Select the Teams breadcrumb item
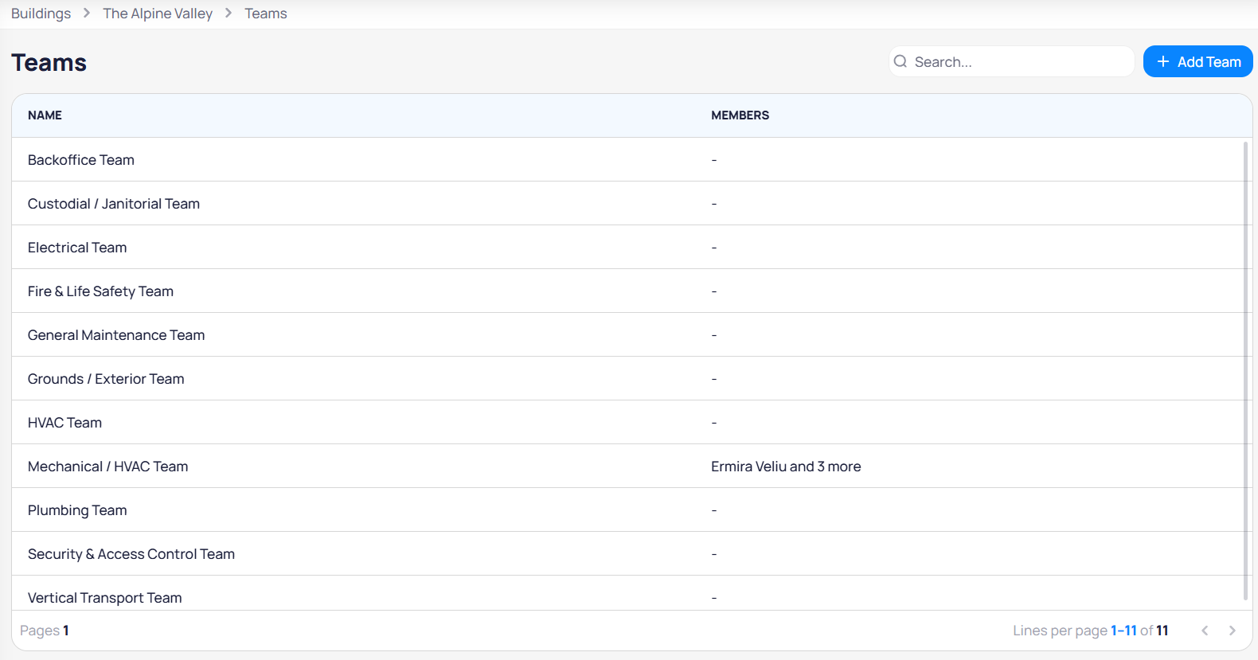This screenshot has height=660, width=1258. (266, 14)
